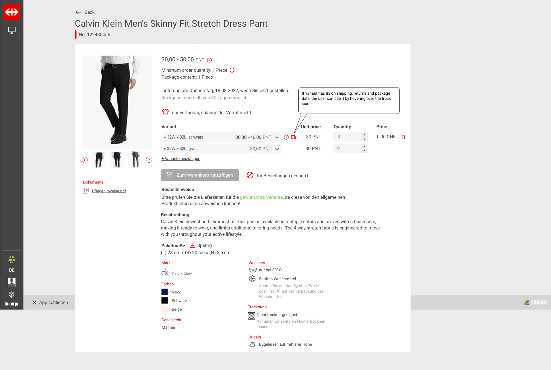Click the SBB logo icon
Viewport: 551px width, 370px height.
tap(12, 12)
